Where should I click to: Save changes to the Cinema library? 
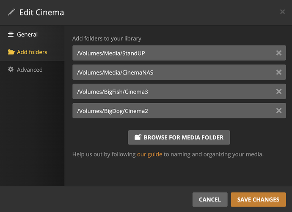[258, 199]
